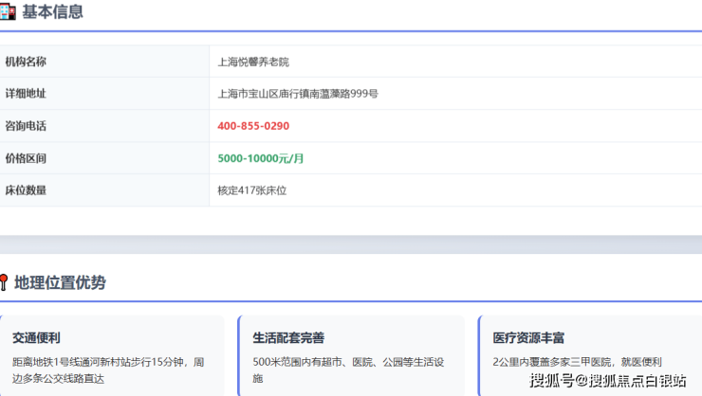Open the 医疗资源丰富 card title

[529, 338]
